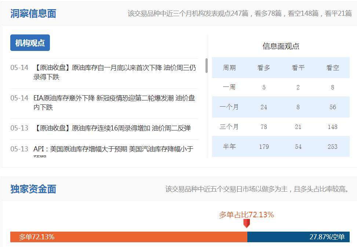
Task: Click value 56 in 一个月 row
Action: coord(333,107)
